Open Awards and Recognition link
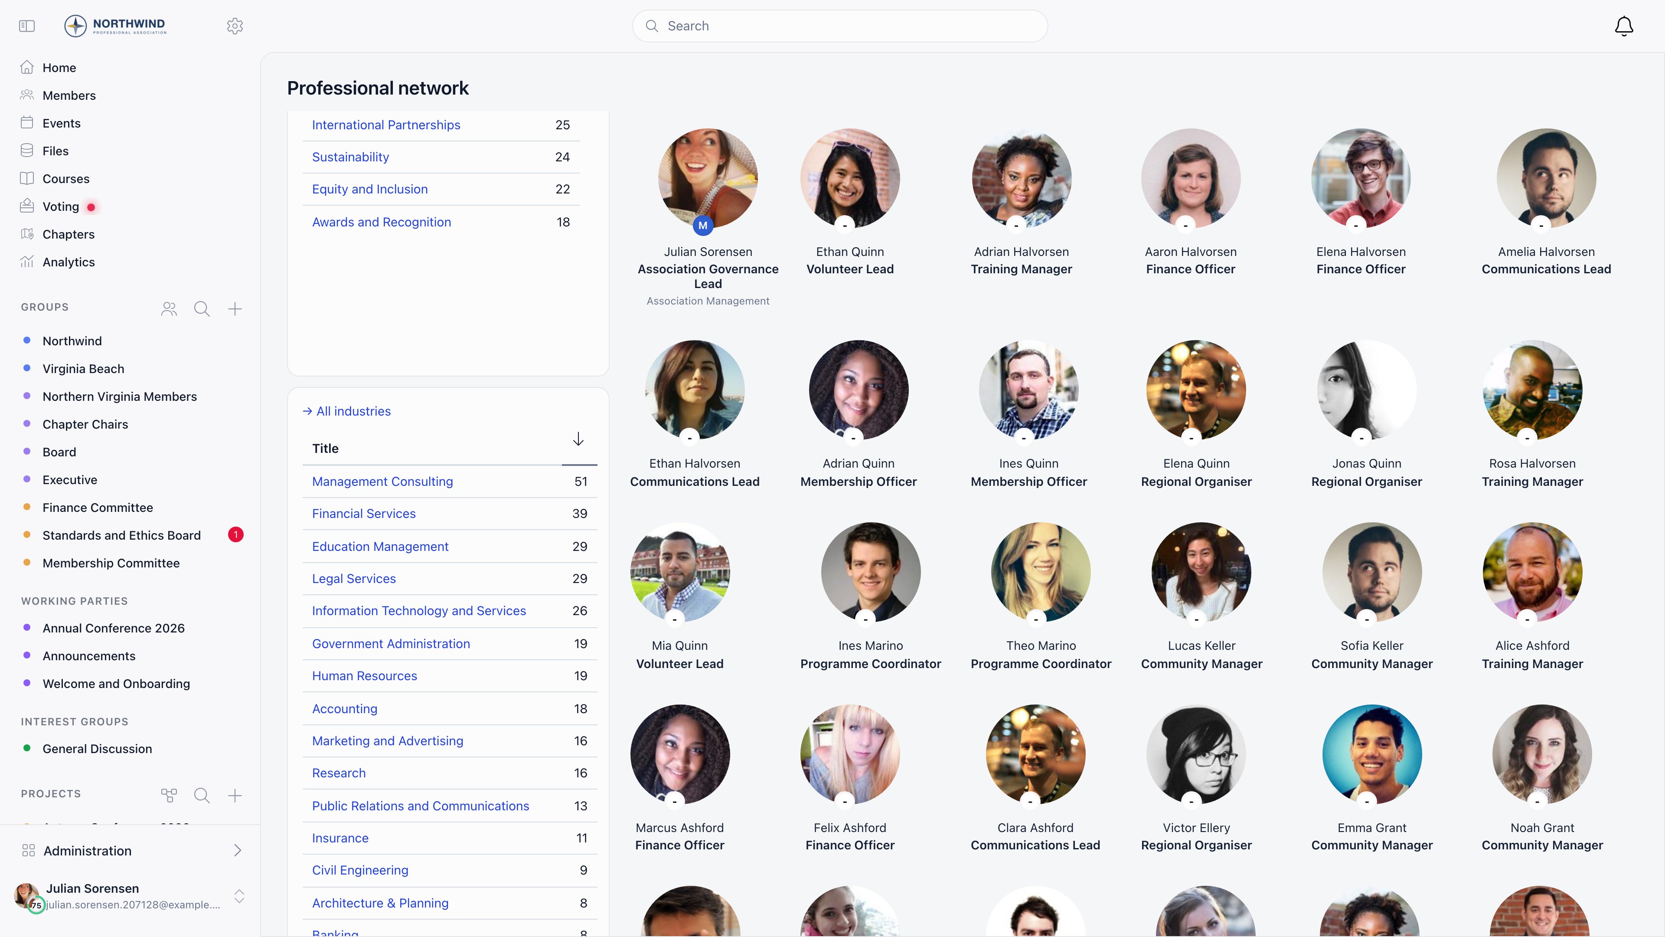 pos(382,222)
